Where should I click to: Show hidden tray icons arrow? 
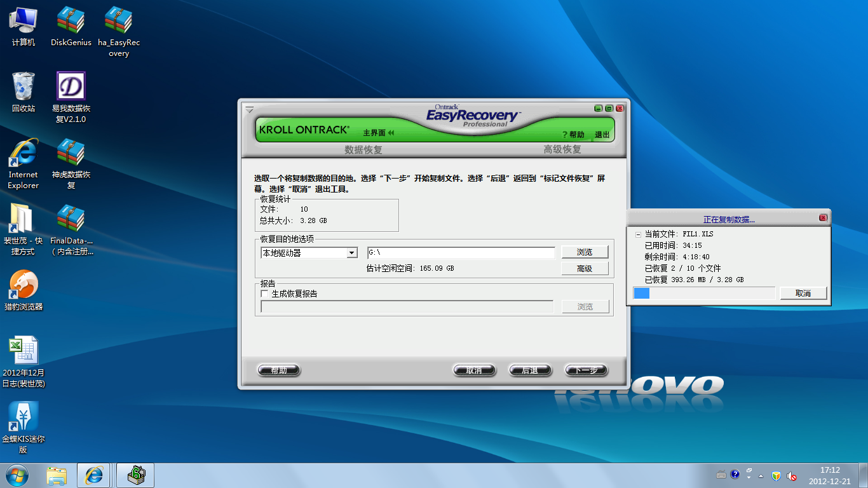(762, 475)
